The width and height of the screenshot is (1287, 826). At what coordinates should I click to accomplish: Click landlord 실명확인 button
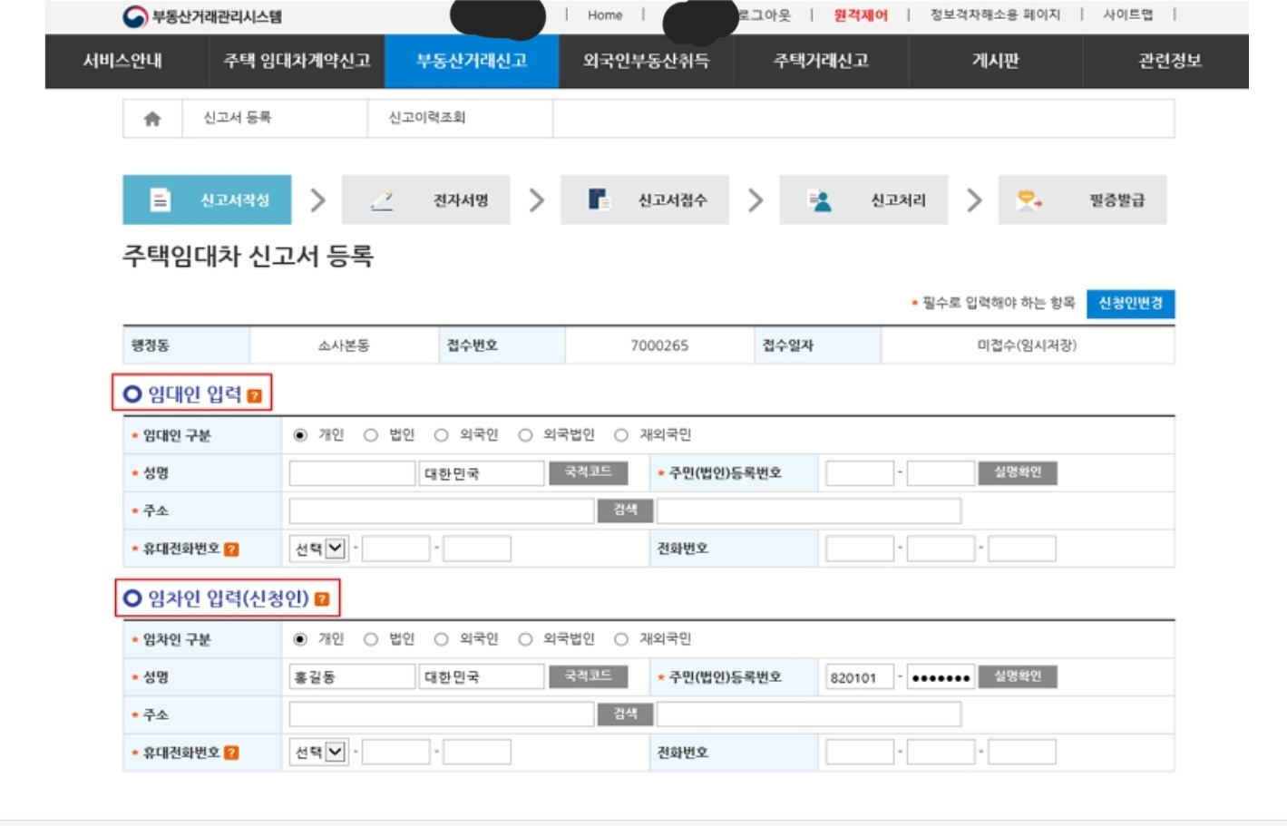[x=1017, y=472]
